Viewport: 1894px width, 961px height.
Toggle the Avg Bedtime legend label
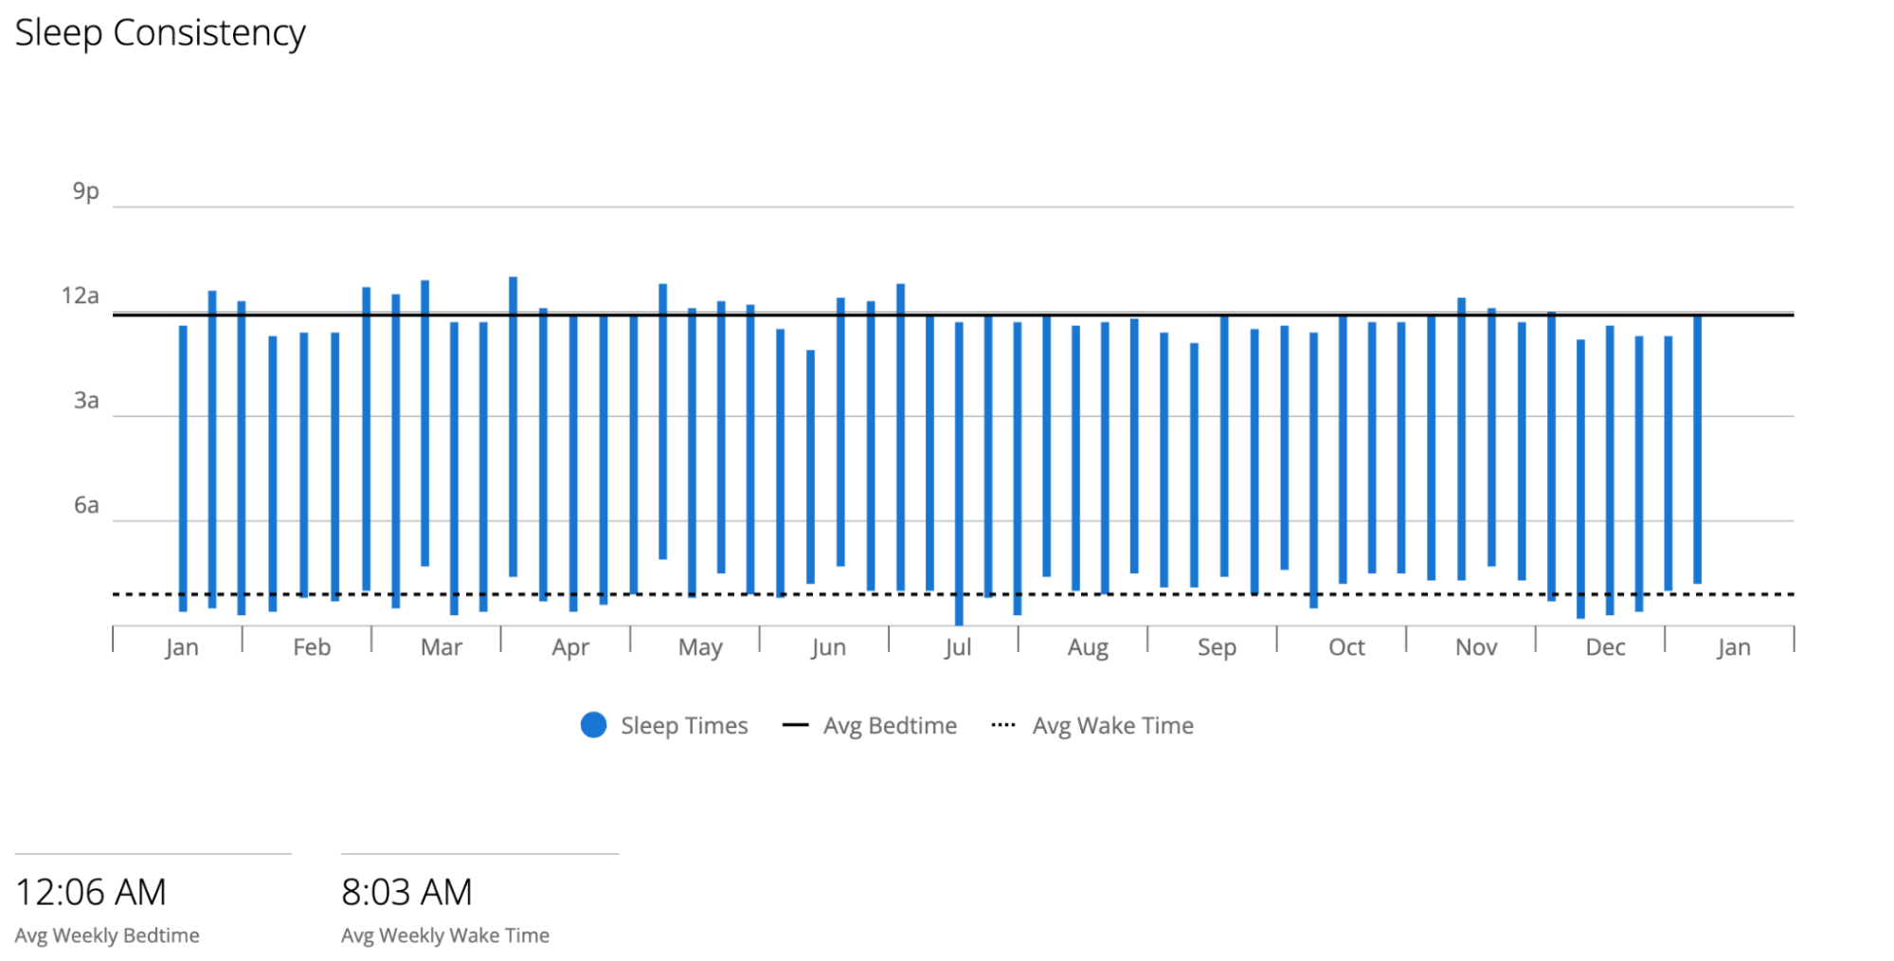tap(890, 726)
